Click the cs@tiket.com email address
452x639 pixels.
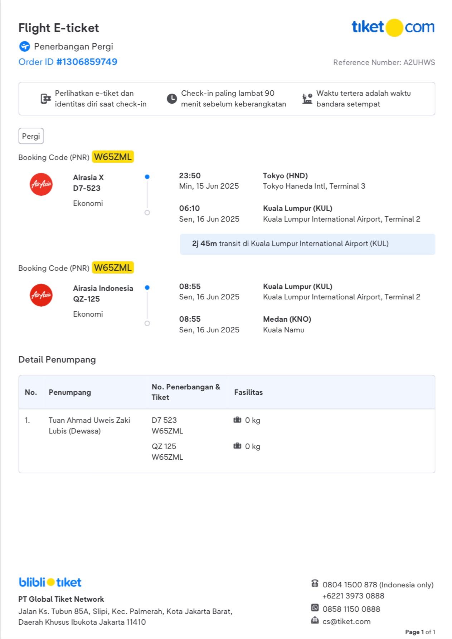346,621
